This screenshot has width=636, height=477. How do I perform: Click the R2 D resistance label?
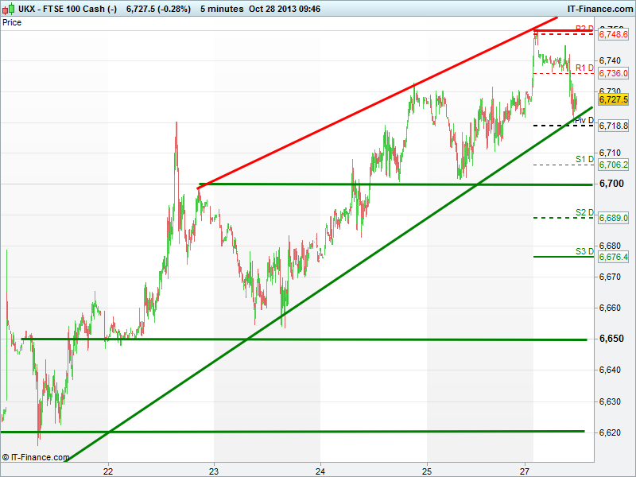point(584,29)
